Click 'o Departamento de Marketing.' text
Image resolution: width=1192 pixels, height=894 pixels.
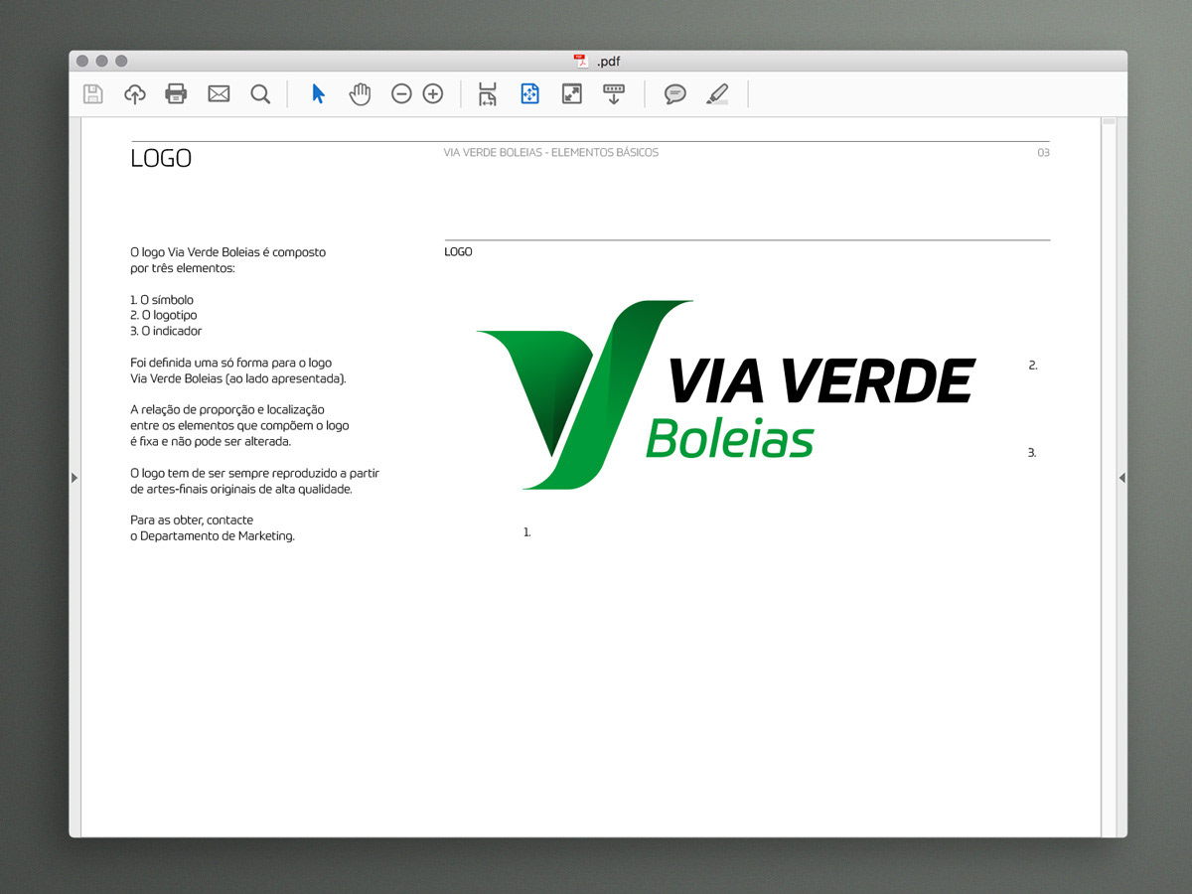(x=213, y=536)
